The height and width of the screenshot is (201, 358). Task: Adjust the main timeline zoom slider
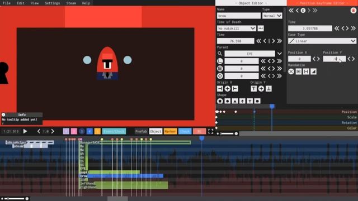point(15,199)
